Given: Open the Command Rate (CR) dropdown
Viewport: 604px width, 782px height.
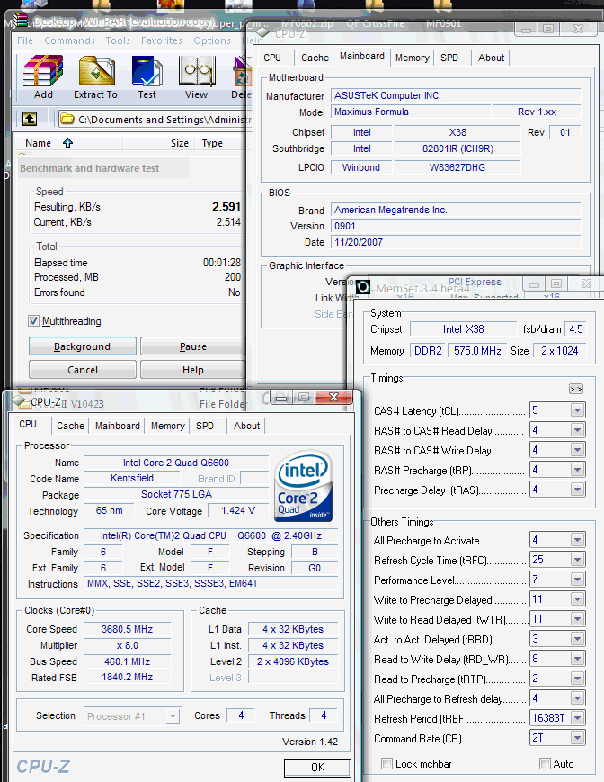Looking at the screenshot, I should pyautogui.click(x=577, y=738).
